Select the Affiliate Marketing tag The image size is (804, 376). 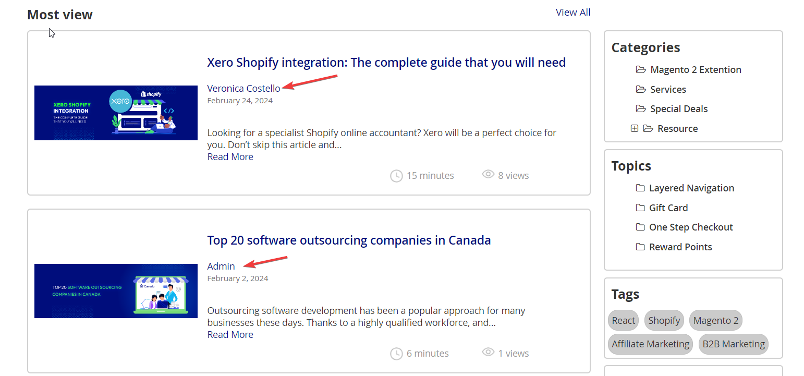tap(650, 344)
